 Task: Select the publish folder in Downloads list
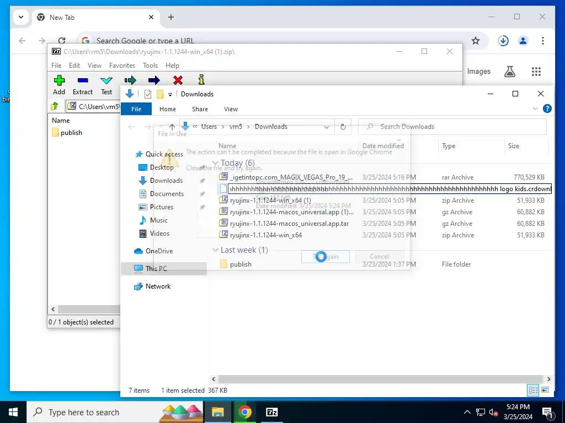coord(235,264)
